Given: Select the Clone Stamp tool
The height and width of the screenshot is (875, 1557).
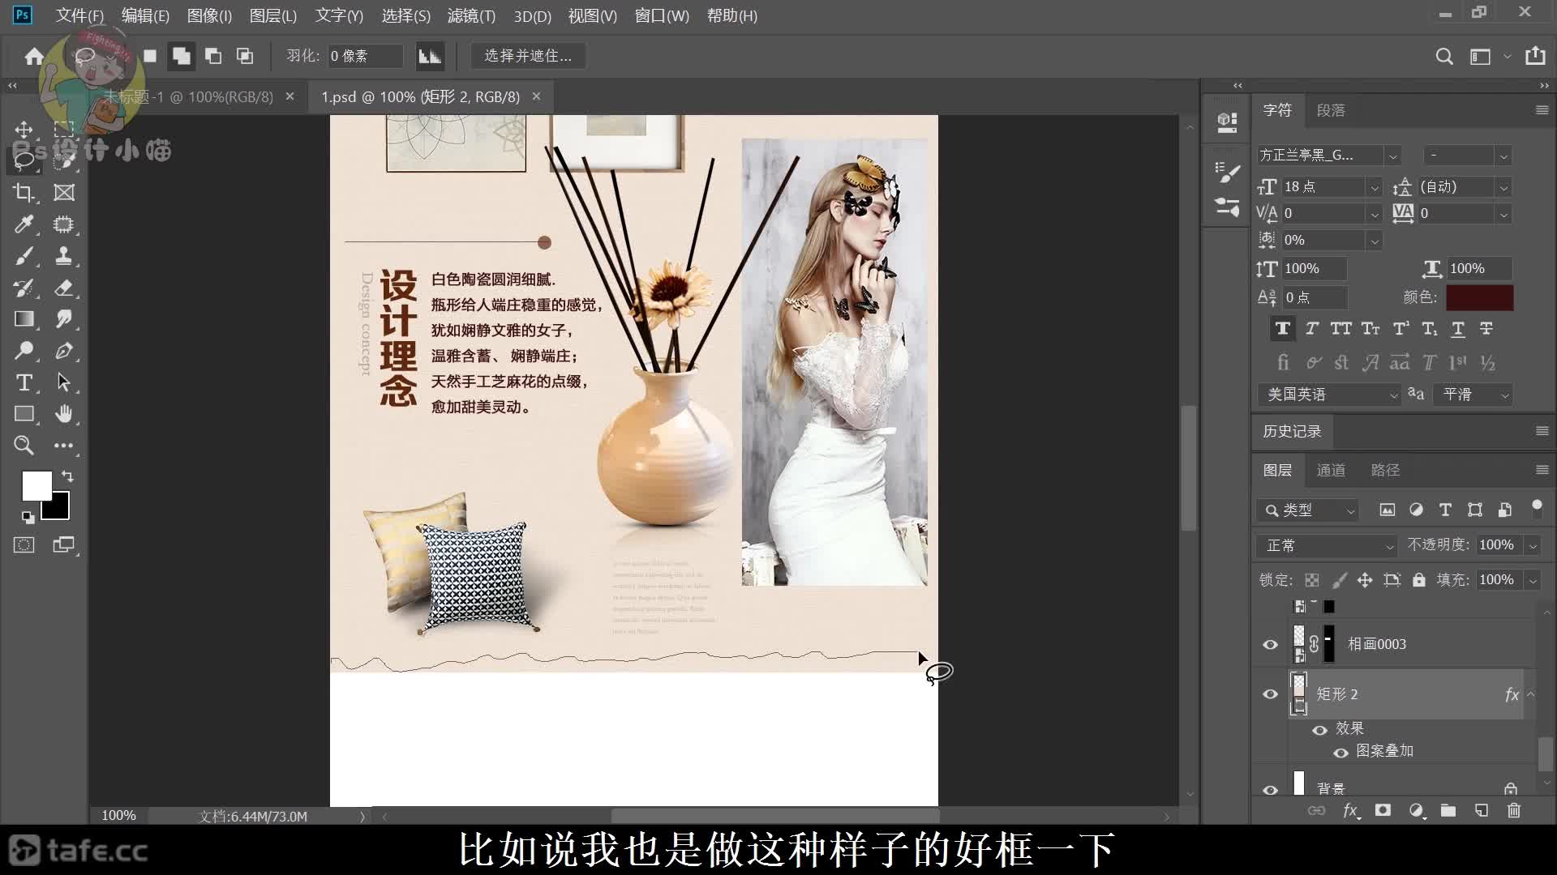Looking at the screenshot, I should coord(64,256).
